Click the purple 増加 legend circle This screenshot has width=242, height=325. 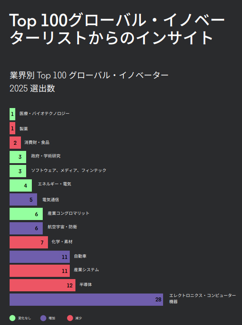[x=43, y=318]
